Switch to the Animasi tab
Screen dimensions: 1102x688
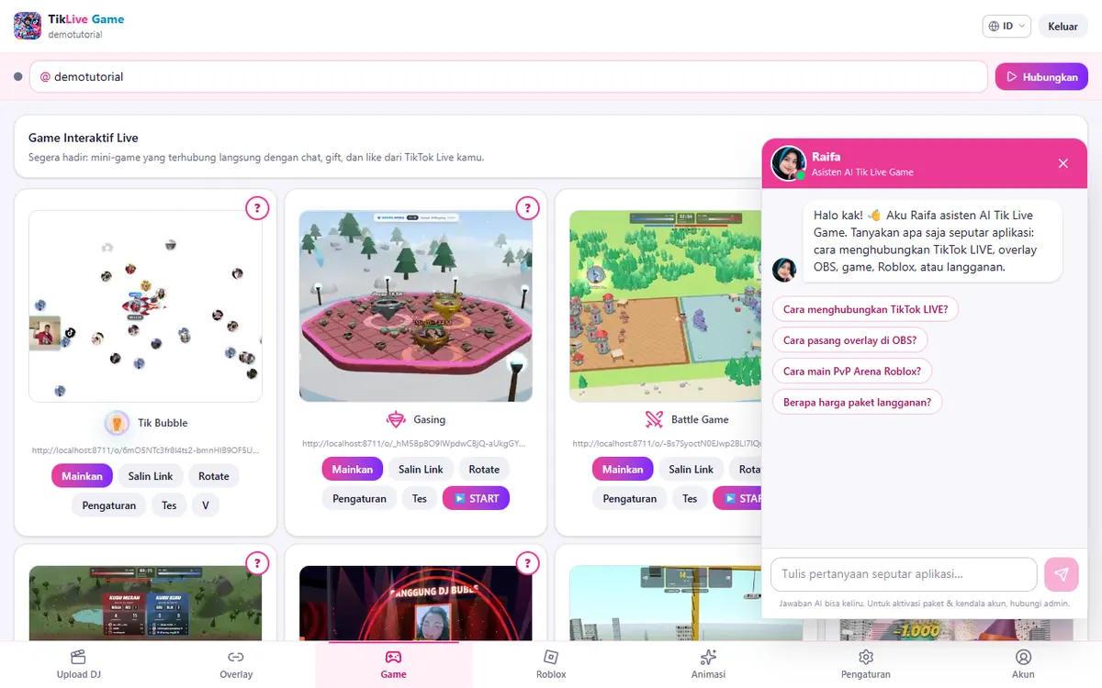pyautogui.click(x=708, y=665)
